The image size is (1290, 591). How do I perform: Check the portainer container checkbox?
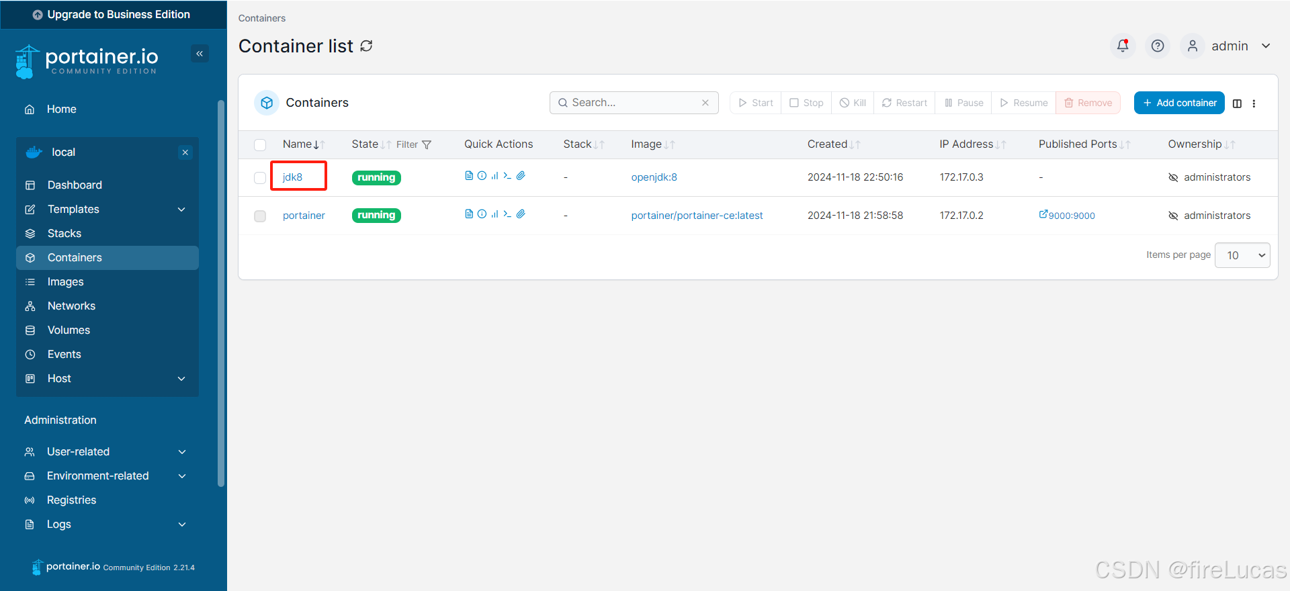tap(260, 216)
